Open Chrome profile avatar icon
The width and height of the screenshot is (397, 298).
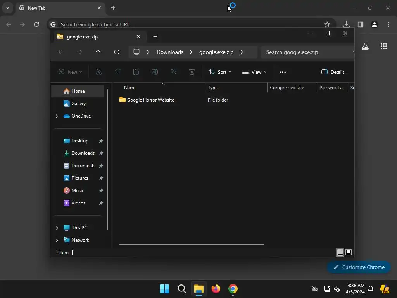pos(375,24)
